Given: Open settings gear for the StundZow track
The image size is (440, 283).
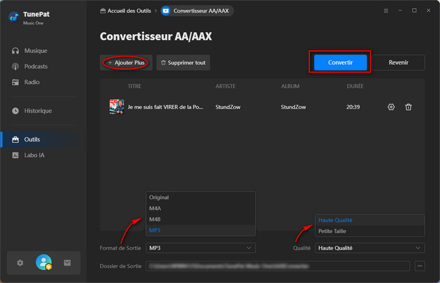Looking at the screenshot, I should (x=391, y=107).
